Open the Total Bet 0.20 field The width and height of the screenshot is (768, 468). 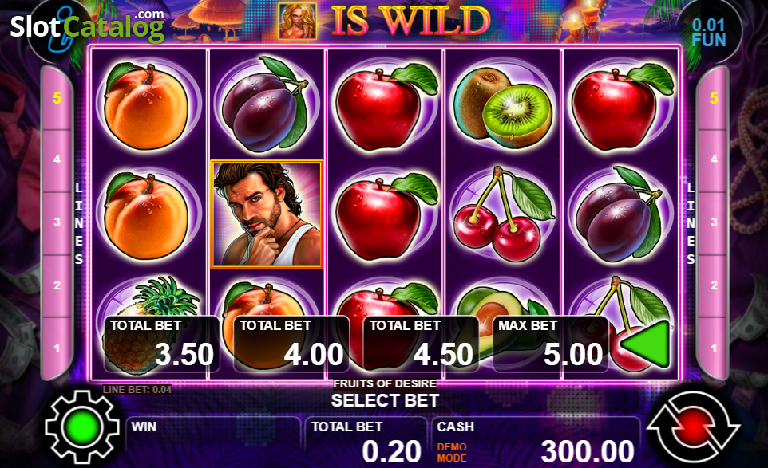[366, 442]
